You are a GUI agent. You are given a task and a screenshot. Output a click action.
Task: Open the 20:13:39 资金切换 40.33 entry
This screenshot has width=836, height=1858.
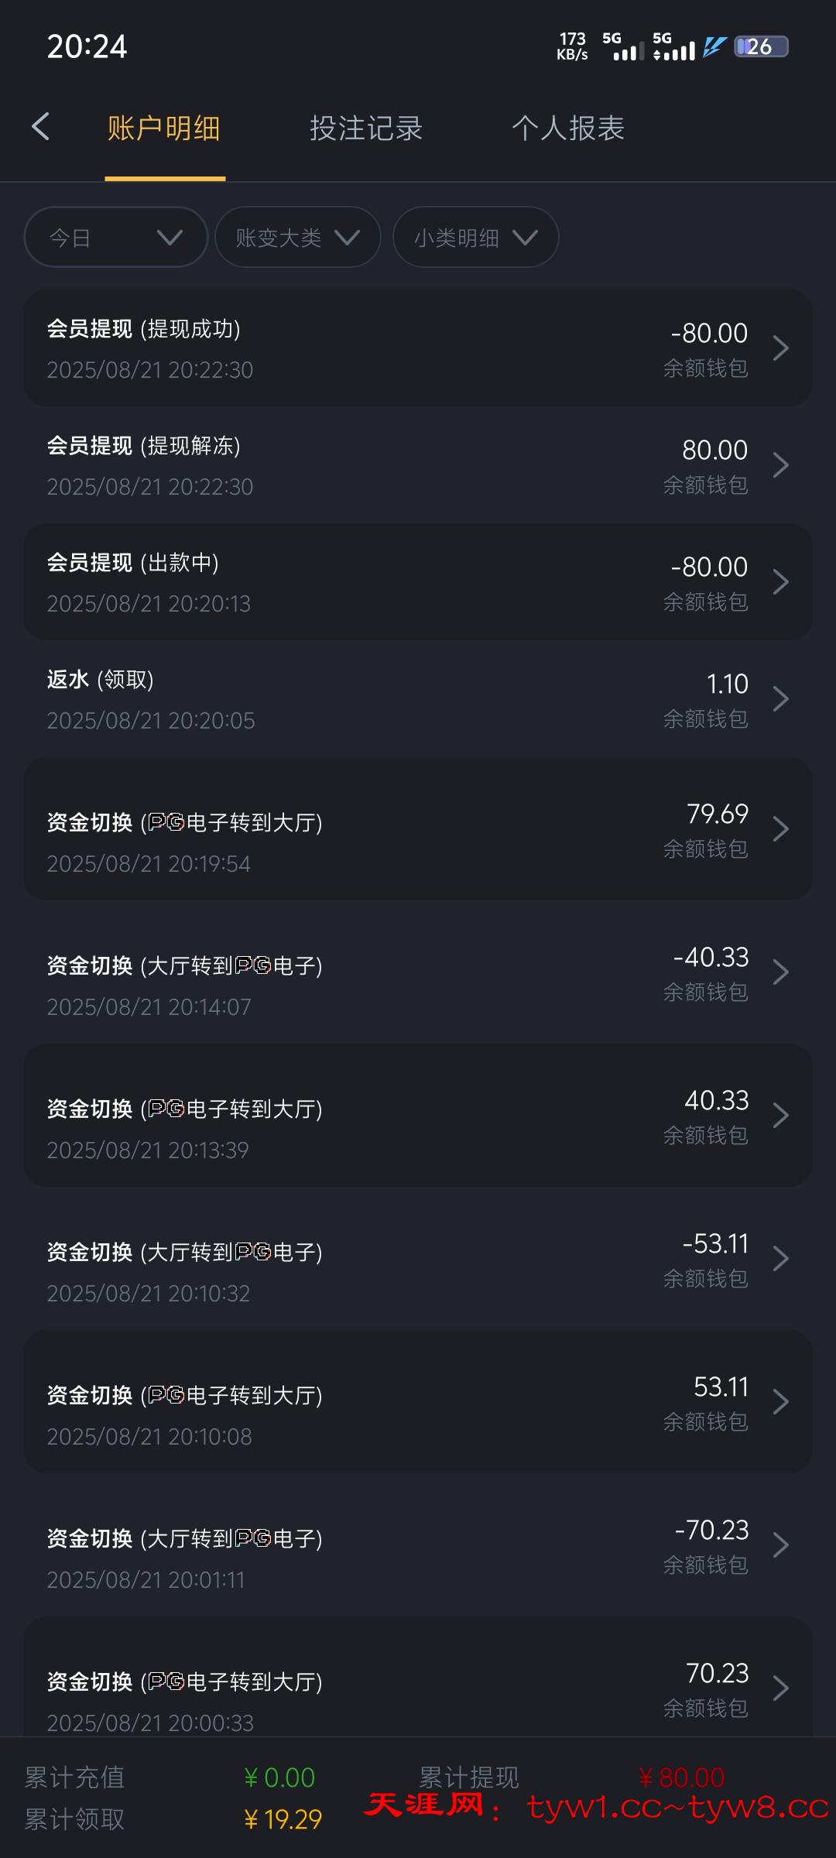point(418,1116)
